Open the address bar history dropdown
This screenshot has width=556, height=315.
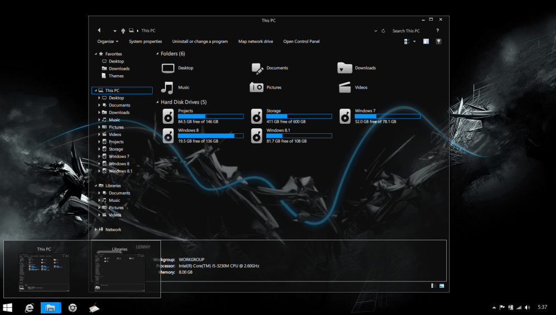point(375,31)
